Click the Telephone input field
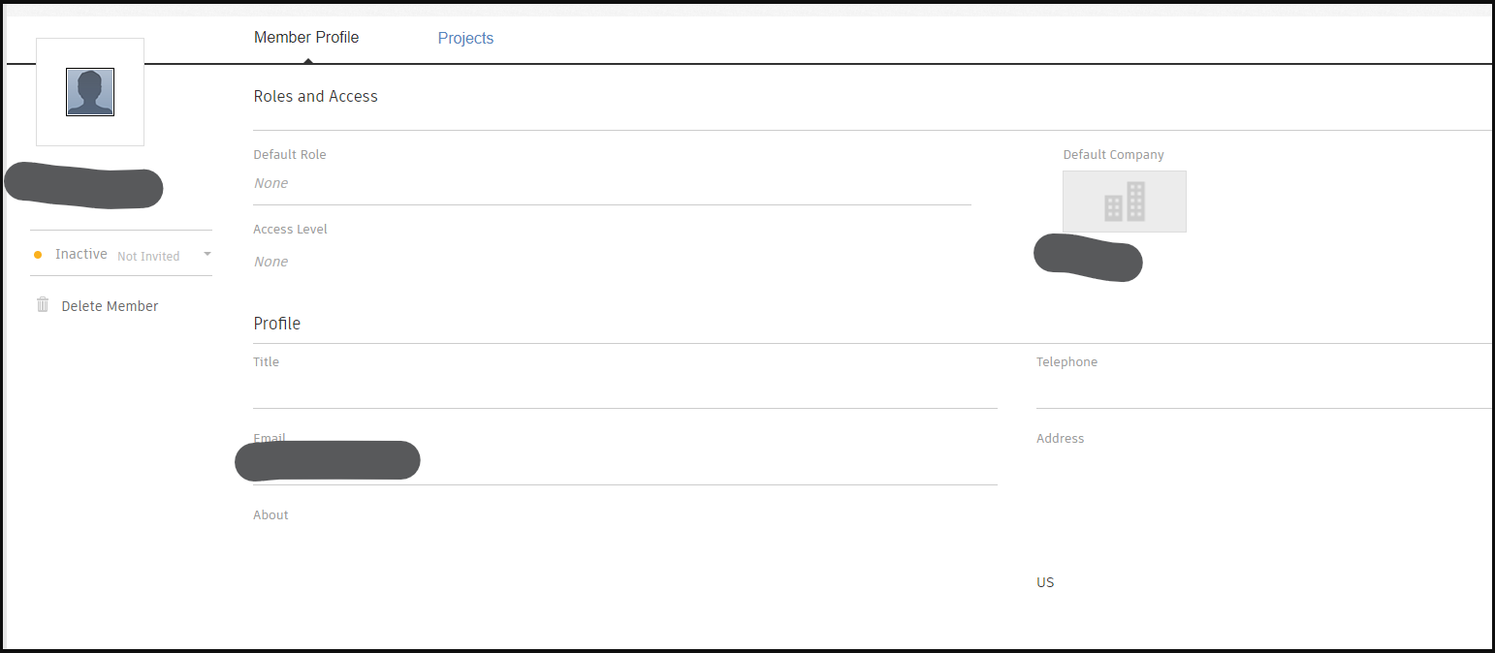Image resolution: width=1495 pixels, height=653 pixels. click(x=1260, y=391)
